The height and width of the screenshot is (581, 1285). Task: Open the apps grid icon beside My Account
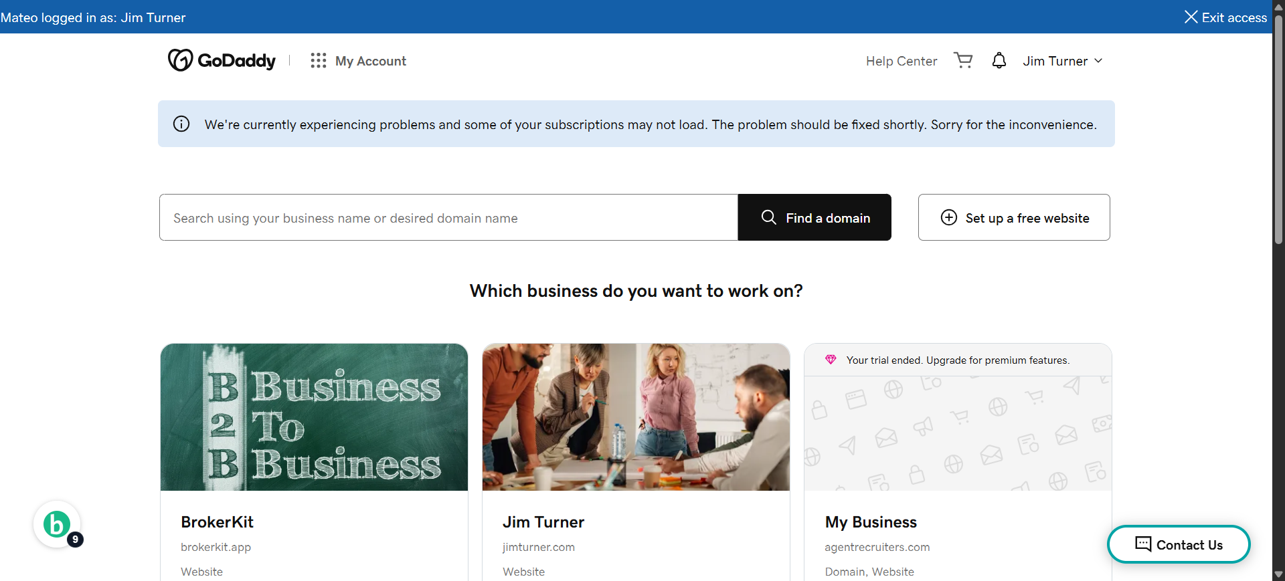(x=319, y=61)
